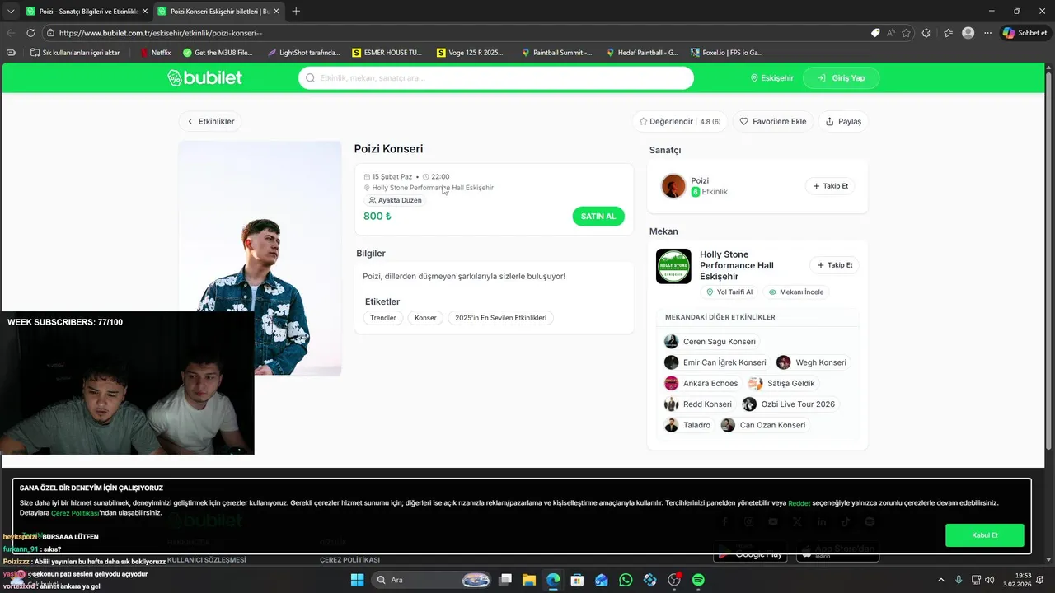Click the bubilet search input field
Screen dimensions: 1055x593
pyautogui.click(x=496, y=78)
